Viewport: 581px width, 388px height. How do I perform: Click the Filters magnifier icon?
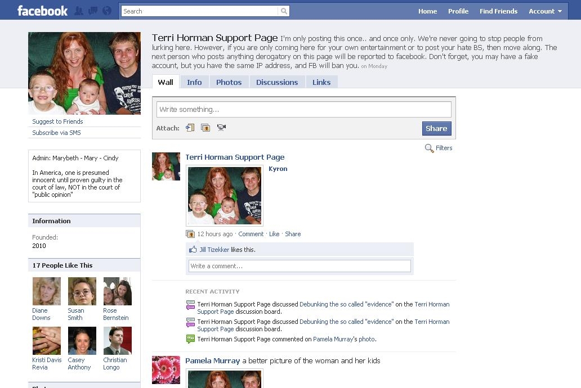pyautogui.click(x=429, y=148)
